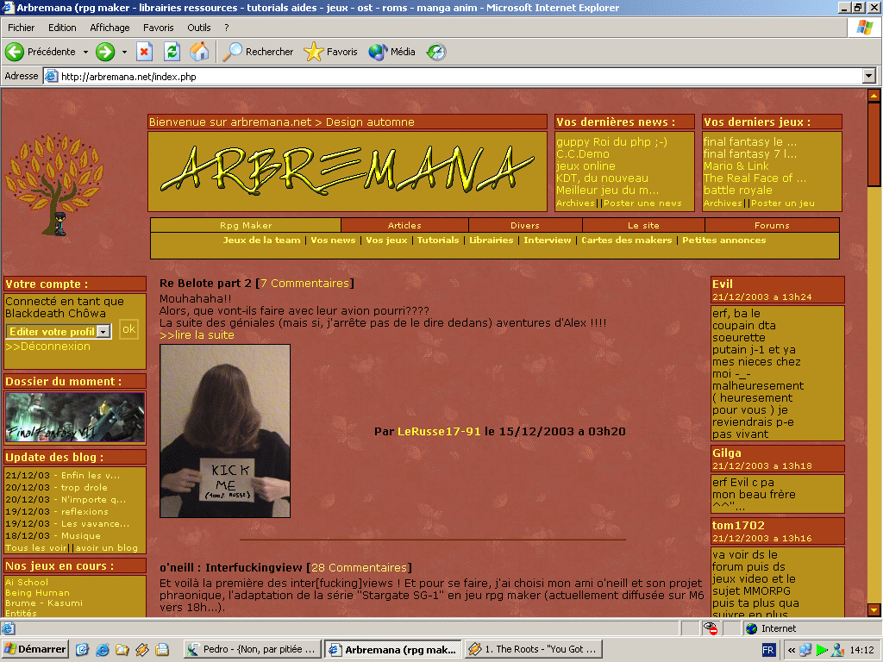The image size is (883, 662).
Task: Open the History clock icon
Action: coord(435,52)
